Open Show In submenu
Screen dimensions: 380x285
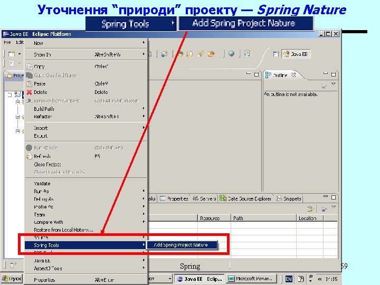(x=86, y=54)
